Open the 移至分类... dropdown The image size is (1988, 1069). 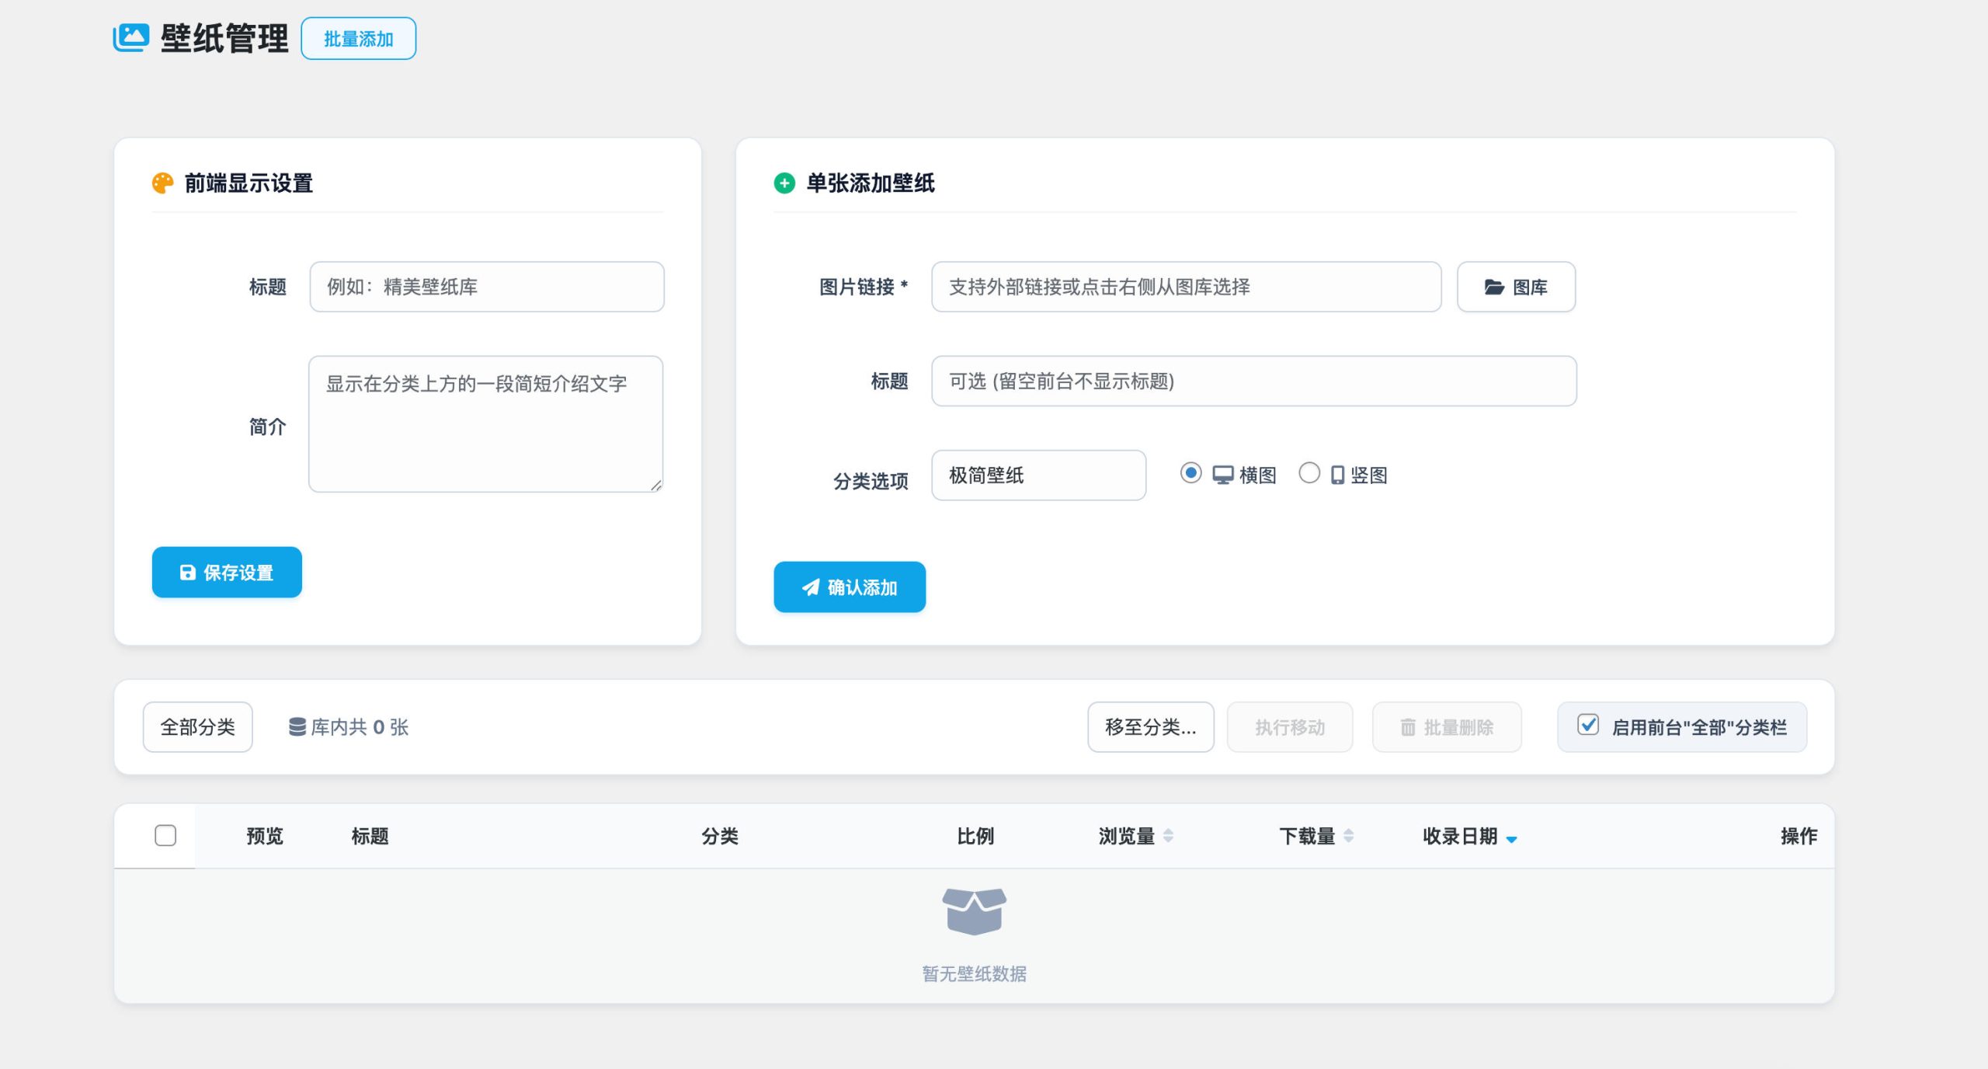(x=1151, y=727)
